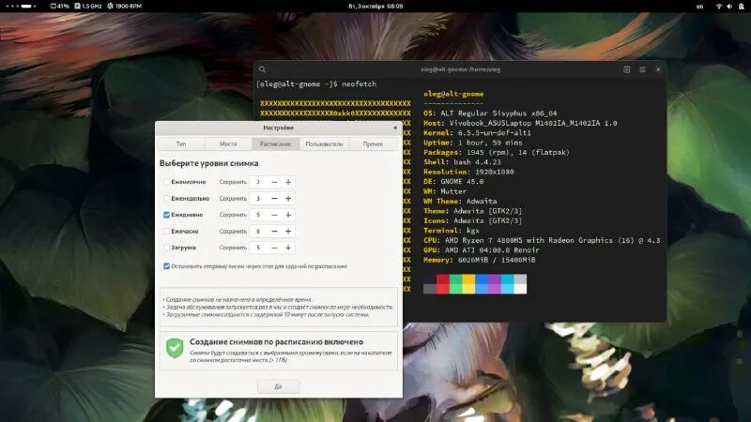This screenshot has height=422, width=751.
Task: Click the 1900 RPM fan indicator
Action: (125, 7)
